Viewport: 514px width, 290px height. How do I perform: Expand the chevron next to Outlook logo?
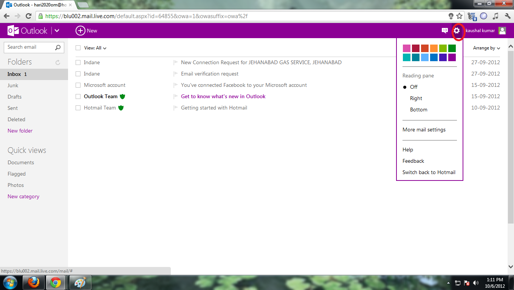[x=57, y=31]
